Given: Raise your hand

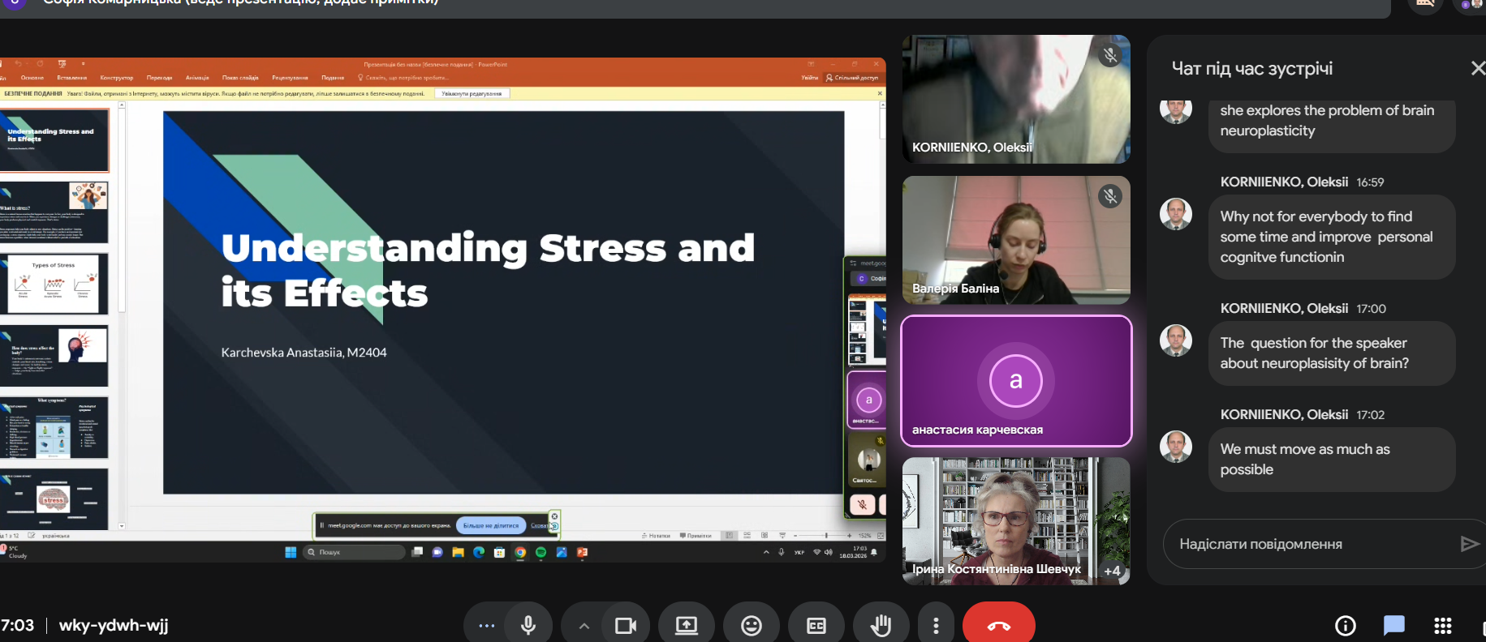Looking at the screenshot, I should (x=881, y=625).
